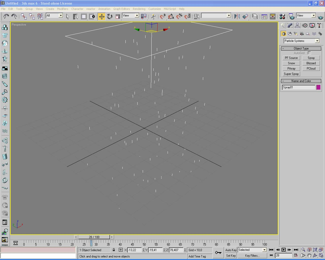
Task: Enable the AutoGrid checkbox
Action: click(309, 53)
